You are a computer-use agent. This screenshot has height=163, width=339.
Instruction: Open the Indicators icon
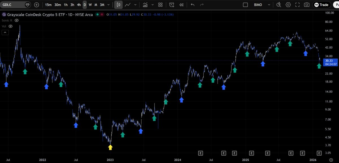point(145,5)
